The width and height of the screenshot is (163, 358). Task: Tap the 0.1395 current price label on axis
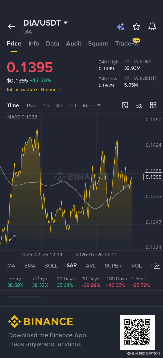(x=153, y=177)
